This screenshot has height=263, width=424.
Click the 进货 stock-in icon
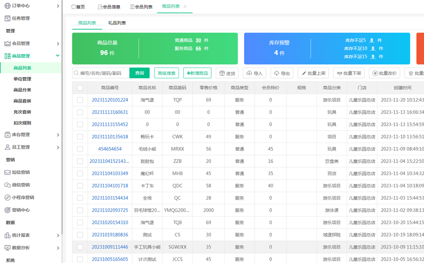[222, 73]
